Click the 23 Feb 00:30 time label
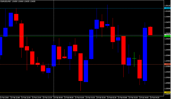The height and width of the screenshot is (99, 171). (69, 97)
